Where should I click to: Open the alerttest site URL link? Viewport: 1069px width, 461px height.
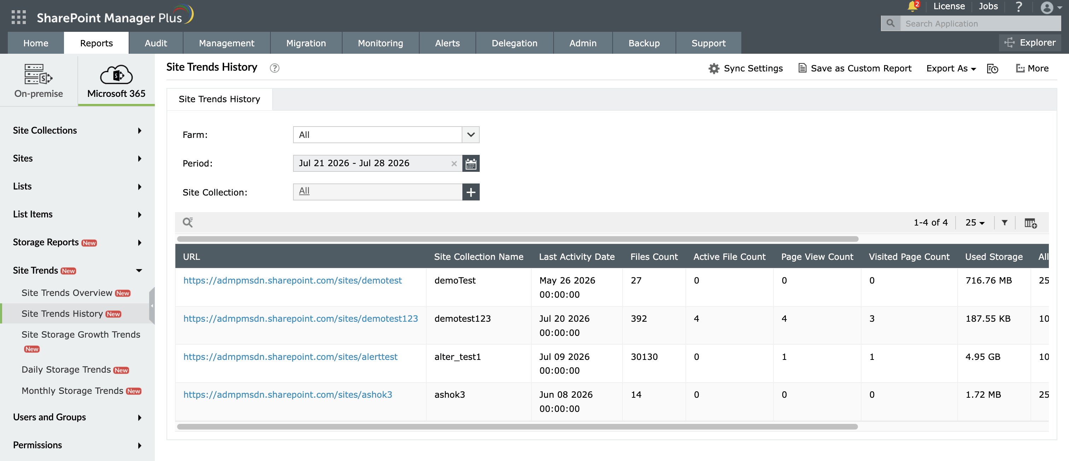[x=290, y=357]
